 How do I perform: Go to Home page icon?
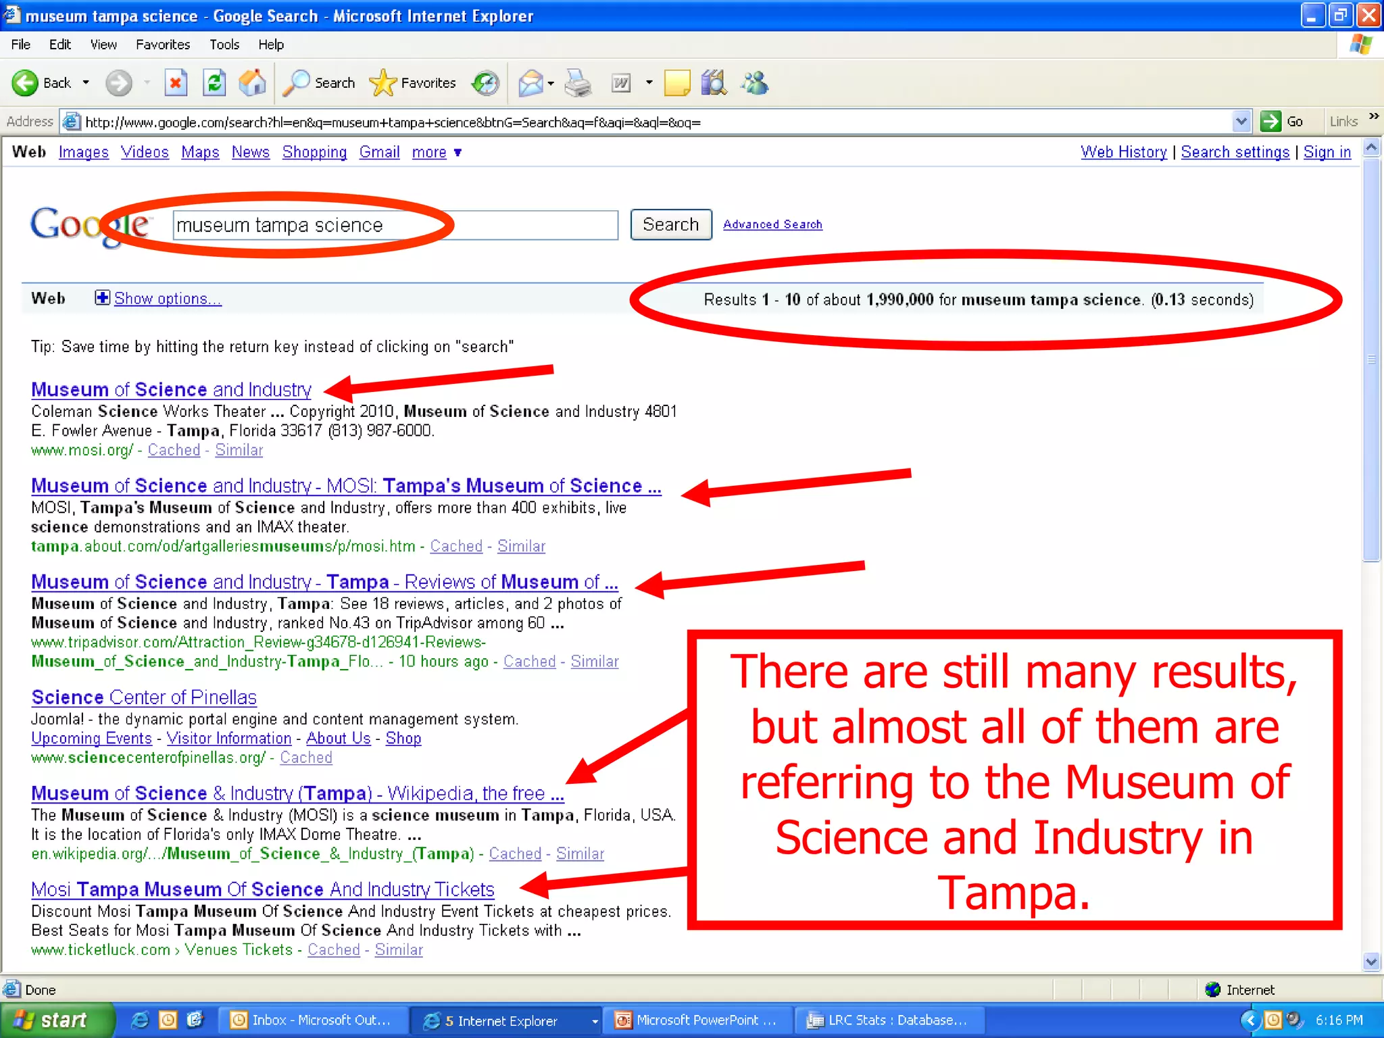(x=252, y=83)
